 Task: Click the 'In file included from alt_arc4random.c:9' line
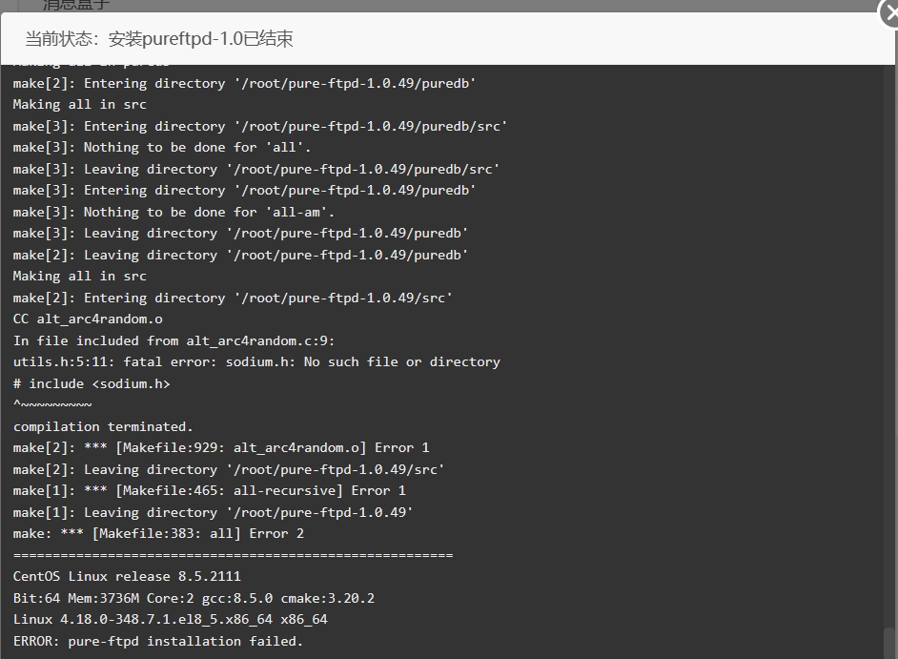point(174,341)
